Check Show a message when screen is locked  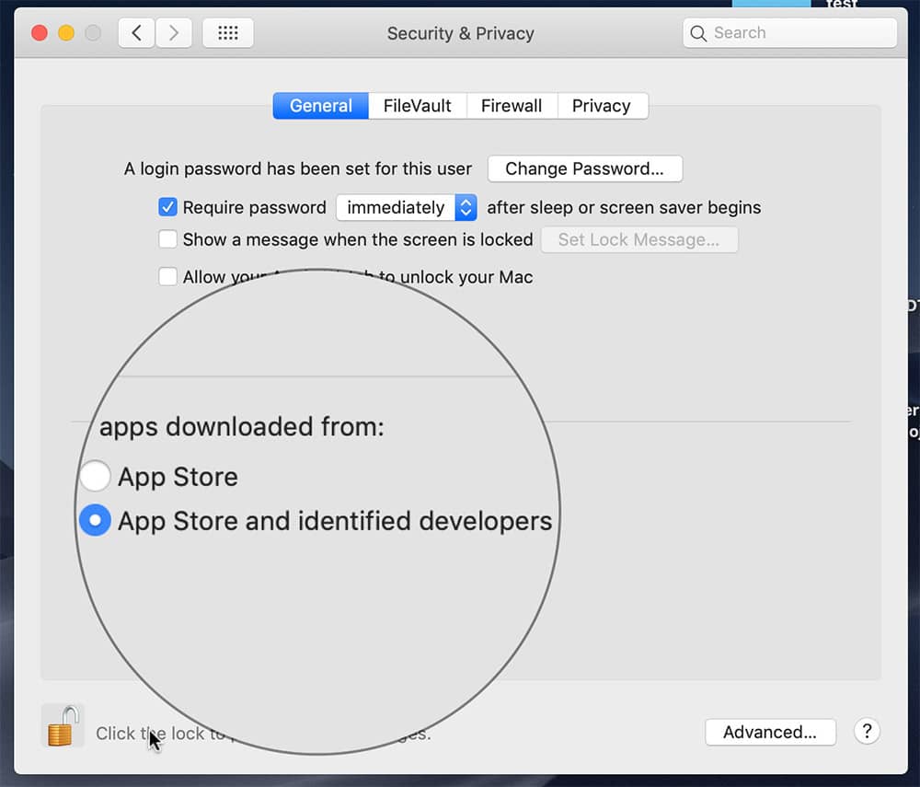click(167, 239)
